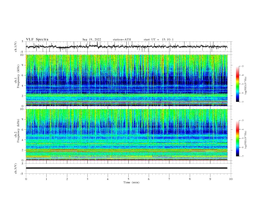
Task: Click the ch.1 Frequency (kHz) axis label
Action: (17, 76)
